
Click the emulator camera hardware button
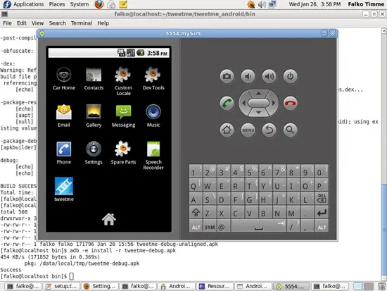pos(227,76)
